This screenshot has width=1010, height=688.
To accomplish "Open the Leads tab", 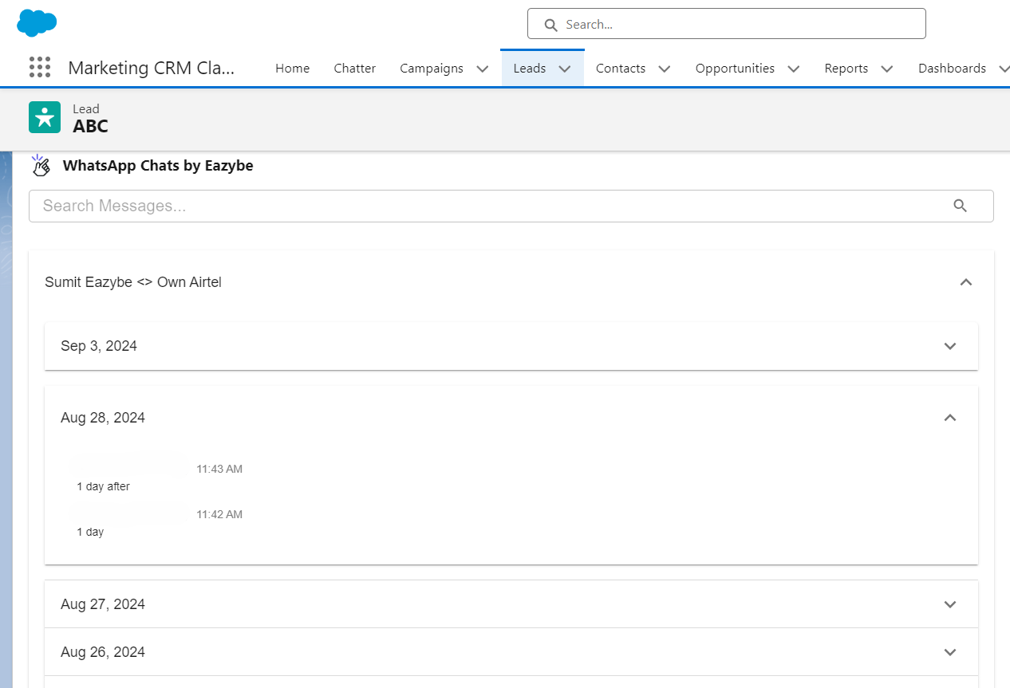I will pos(530,69).
